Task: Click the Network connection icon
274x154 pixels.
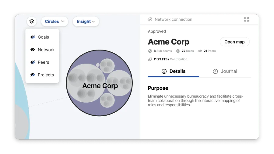Action: pyautogui.click(x=150, y=19)
